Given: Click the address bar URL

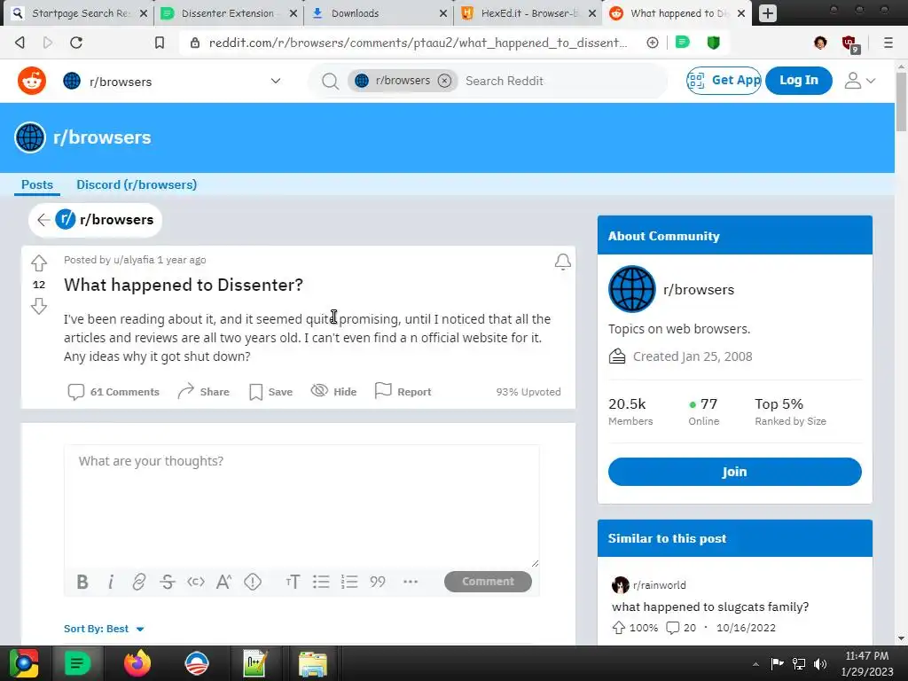Looking at the screenshot, I should coord(418,43).
